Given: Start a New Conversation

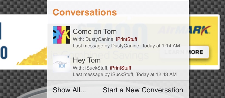Looking at the screenshot, I should click(x=143, y=90).
